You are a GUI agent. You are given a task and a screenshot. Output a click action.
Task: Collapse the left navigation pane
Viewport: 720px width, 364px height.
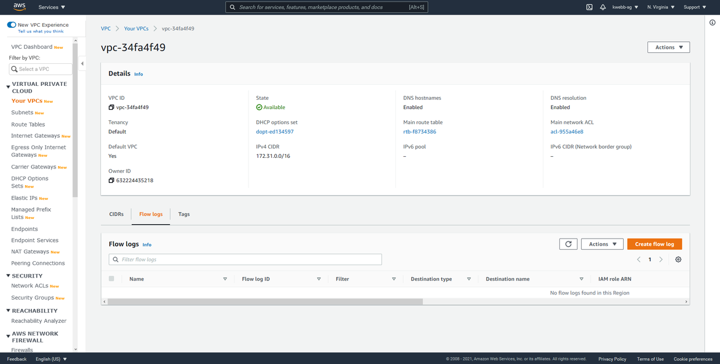point(82,64)
